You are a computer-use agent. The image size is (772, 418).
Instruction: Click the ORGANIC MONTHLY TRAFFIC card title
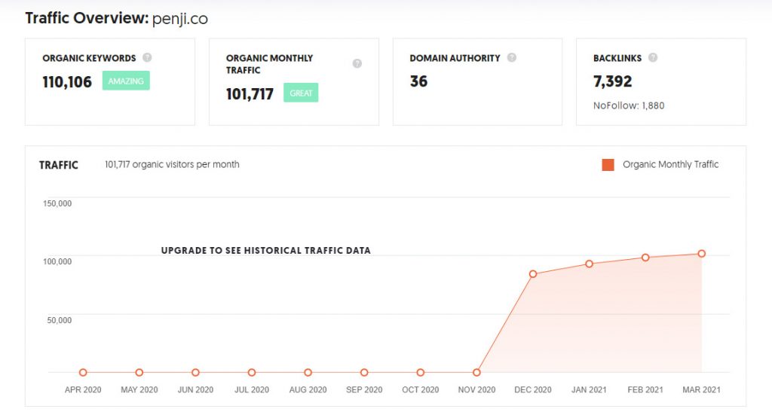click(x=269, y=64)
